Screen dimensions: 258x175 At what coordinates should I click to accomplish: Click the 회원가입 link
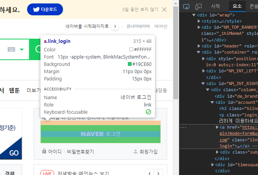click(x=148, y=152)
